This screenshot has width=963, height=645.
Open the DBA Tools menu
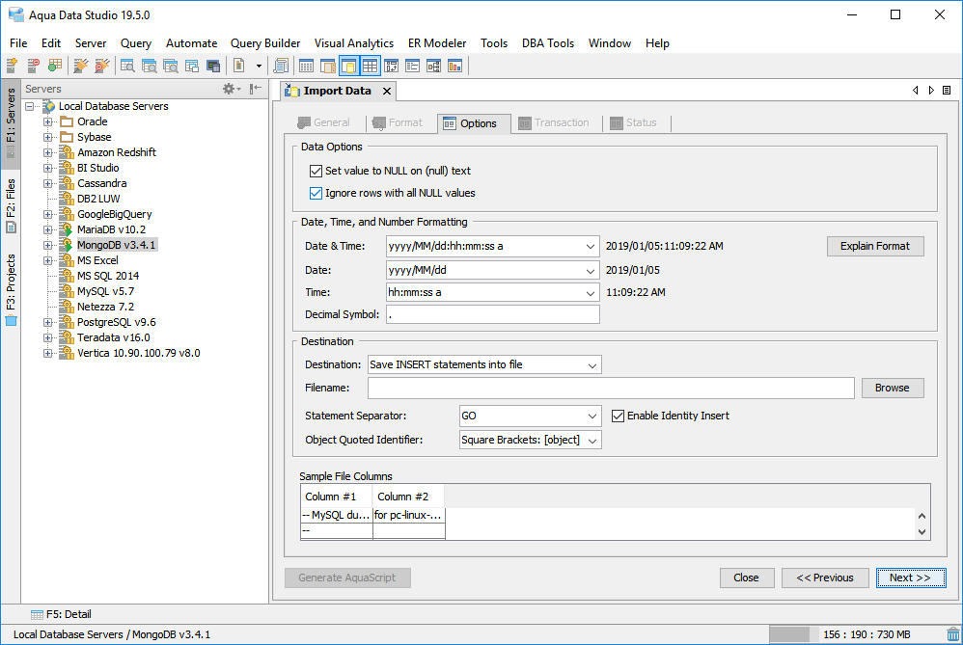548,43
